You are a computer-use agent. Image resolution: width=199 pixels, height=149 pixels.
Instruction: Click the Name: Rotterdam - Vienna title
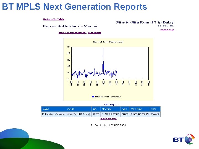(70, 26)
